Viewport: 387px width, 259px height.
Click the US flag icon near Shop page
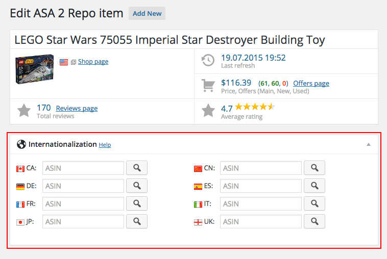[64, 62]
